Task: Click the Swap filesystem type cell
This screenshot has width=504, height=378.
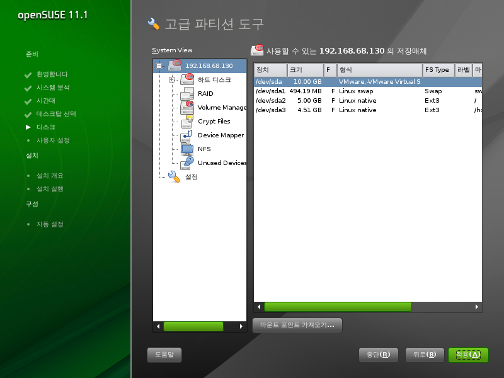Action: coord(433,91)
